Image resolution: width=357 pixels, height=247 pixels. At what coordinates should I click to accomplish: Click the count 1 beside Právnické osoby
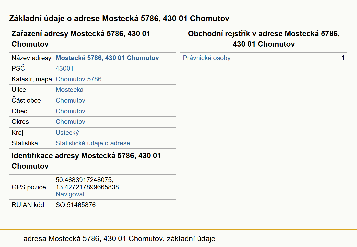coord(343,58)
